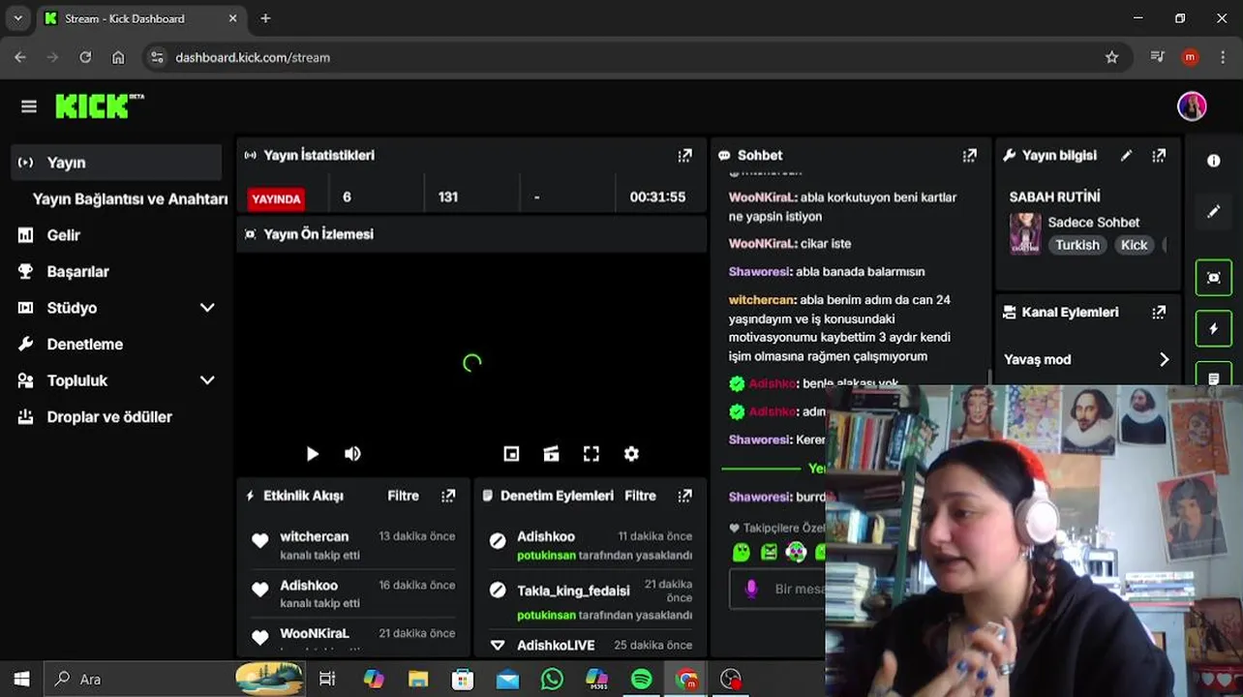This screenshot has width=1243, height=697.
Task: Click Adishkoo in moderation actions
Action: pyautogui.click(x=545, y=536)
